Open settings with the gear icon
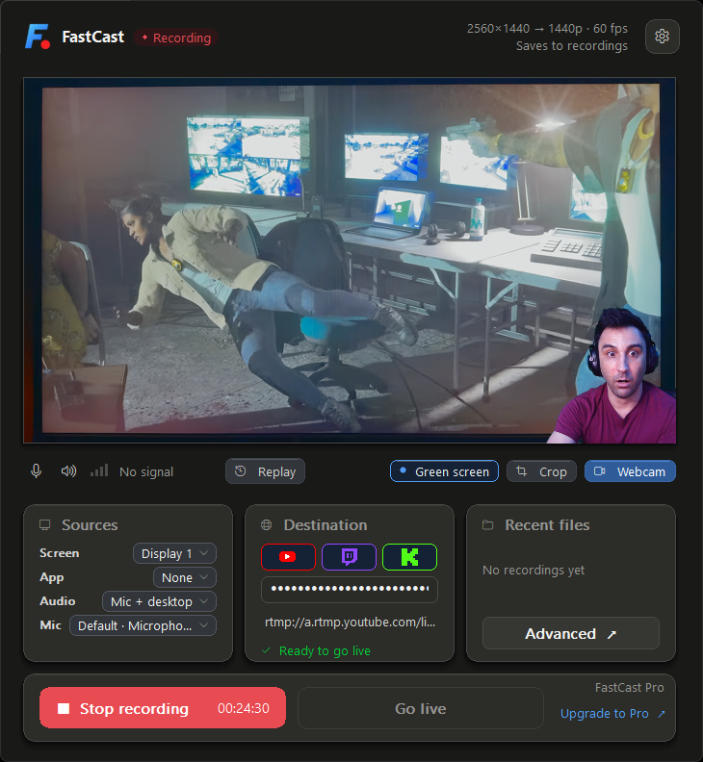Viewport: 703px width, 762px height. click(x=662, y=37)
